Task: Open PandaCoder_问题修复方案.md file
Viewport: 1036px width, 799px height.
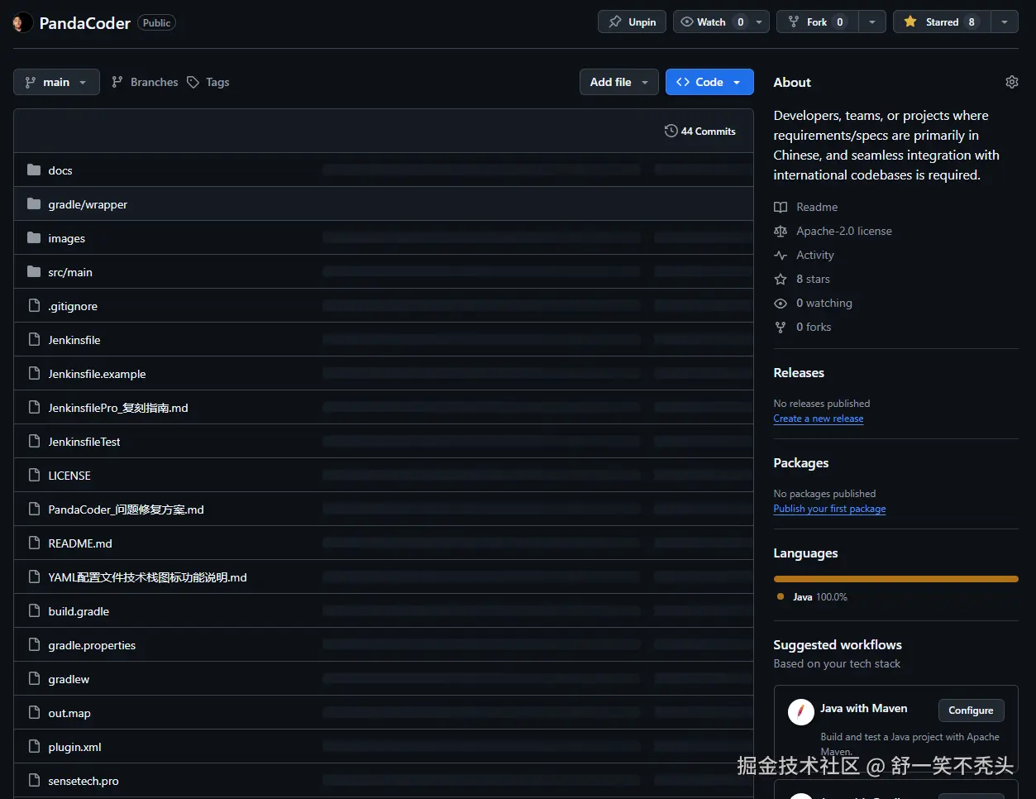Action: (x=126, y=510)
